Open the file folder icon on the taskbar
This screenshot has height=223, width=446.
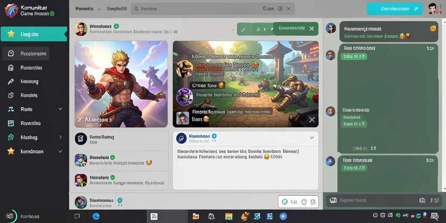pos(196,216)
